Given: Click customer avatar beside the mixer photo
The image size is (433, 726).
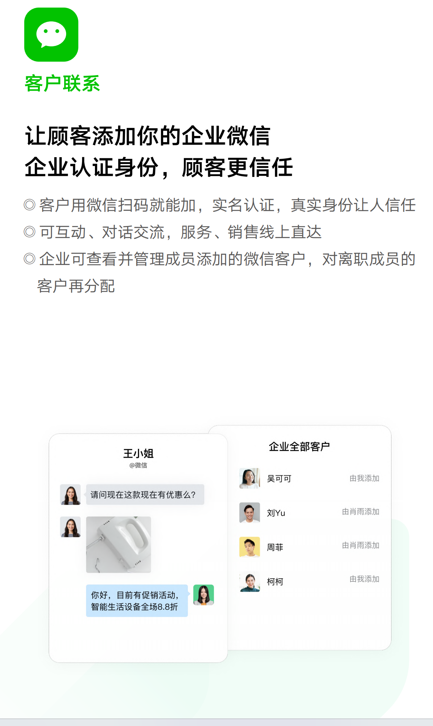Looking at the screenshot, I should point(71,527).
